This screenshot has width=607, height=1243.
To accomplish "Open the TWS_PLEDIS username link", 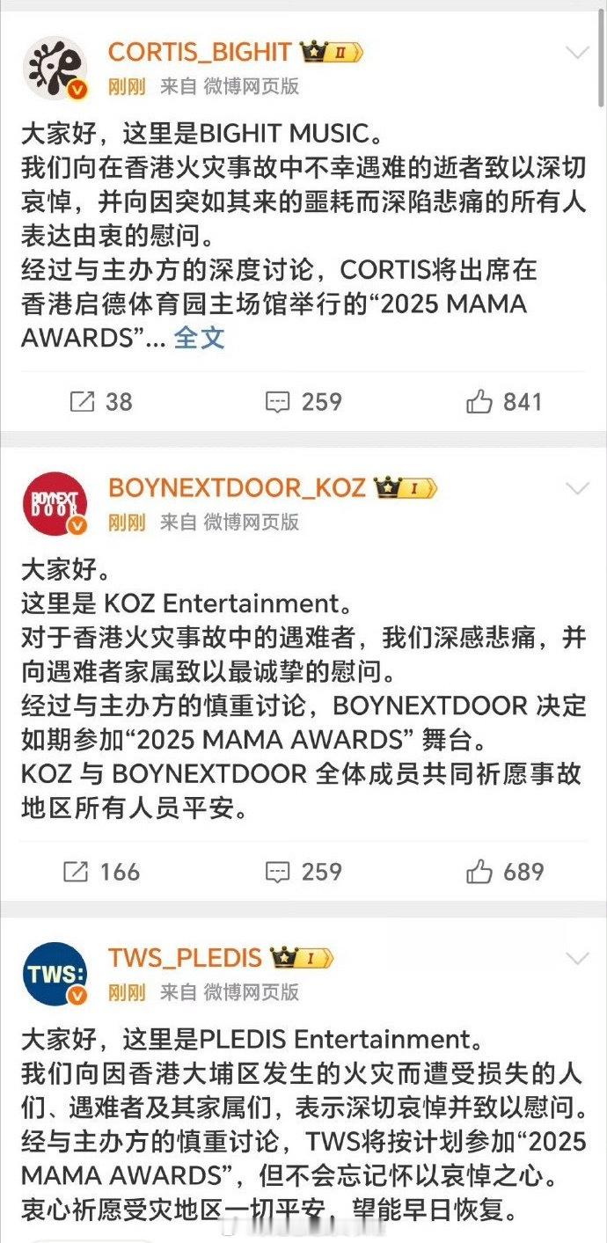I will [x=185, y=957].
